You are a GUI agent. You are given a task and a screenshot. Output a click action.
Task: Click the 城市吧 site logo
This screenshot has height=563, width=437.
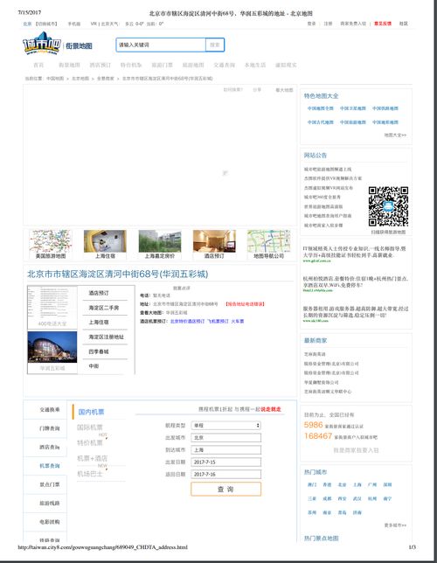(x=42, y=44)
